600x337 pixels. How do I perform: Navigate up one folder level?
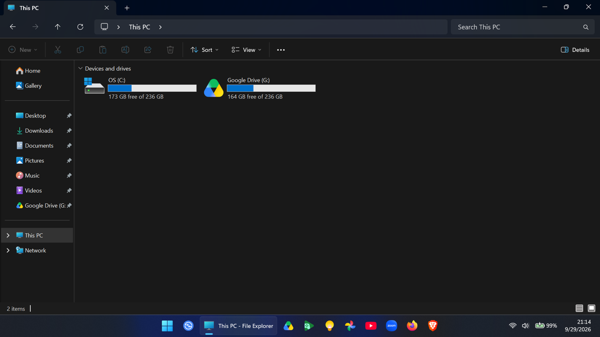(x=58, y=27)
